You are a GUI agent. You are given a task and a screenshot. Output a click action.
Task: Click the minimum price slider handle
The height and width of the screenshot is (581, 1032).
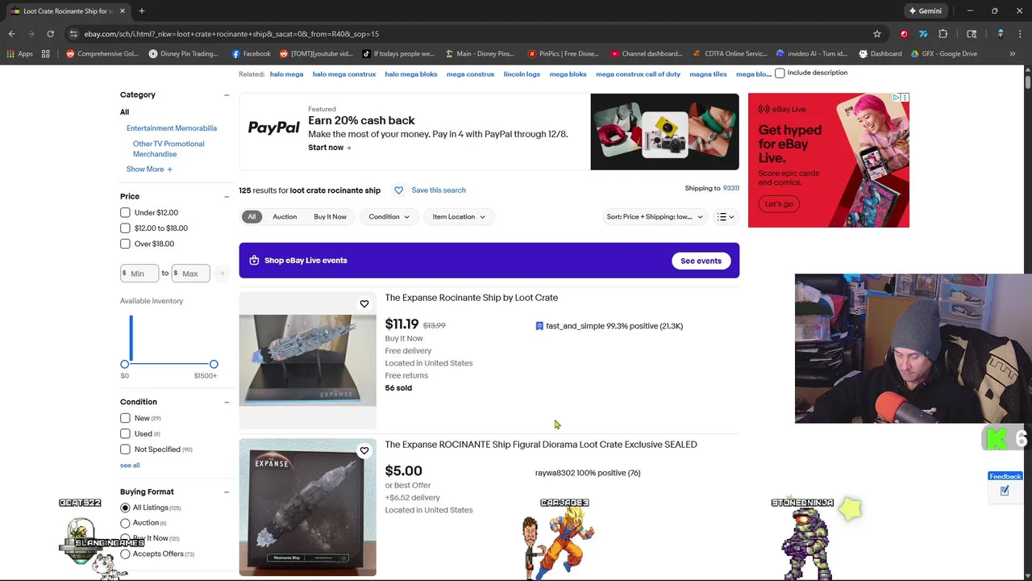click(124, 365)
